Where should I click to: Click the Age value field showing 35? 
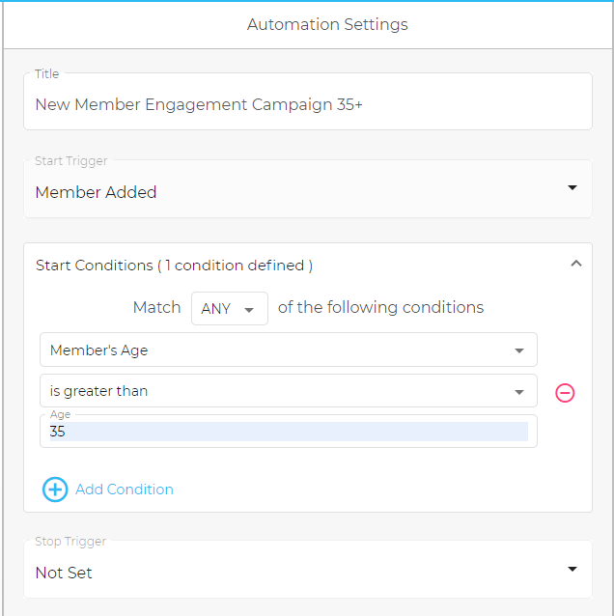(289, 431)
